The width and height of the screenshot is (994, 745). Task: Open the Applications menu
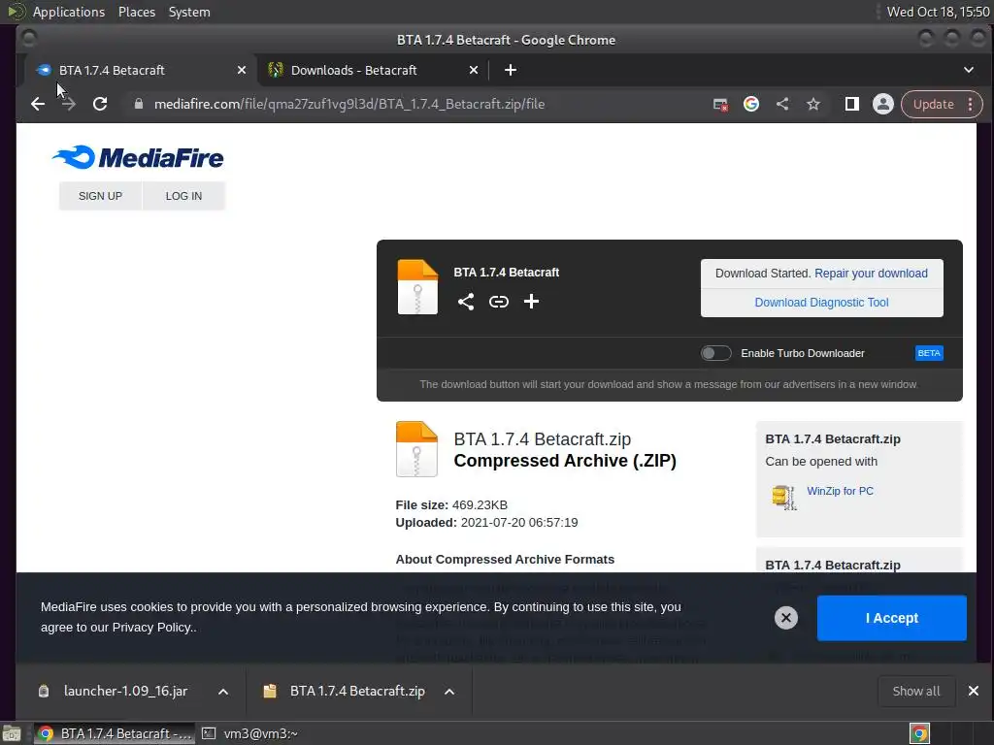tap(69, 12)
